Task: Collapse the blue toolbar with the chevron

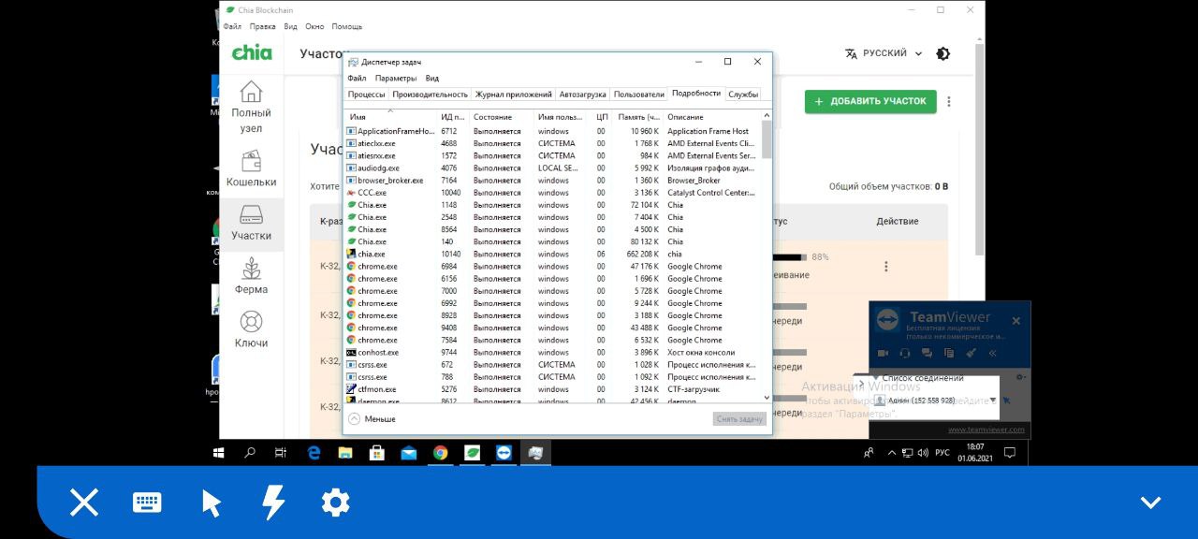Action: tap(1150, 503)
